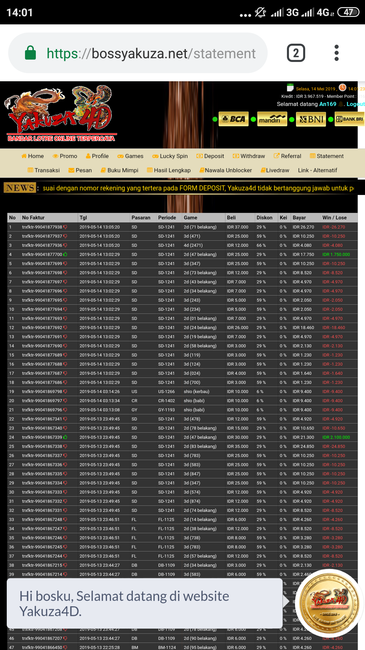Open invoice trxfktr-99041877700
Viewport: 365px width, 650px height.
tap(42, 255)
